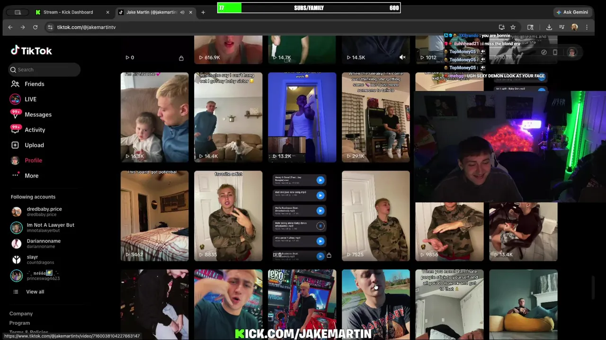Open a new browser tab
This screenshot has width=606, height=340.
pos(203,12)
